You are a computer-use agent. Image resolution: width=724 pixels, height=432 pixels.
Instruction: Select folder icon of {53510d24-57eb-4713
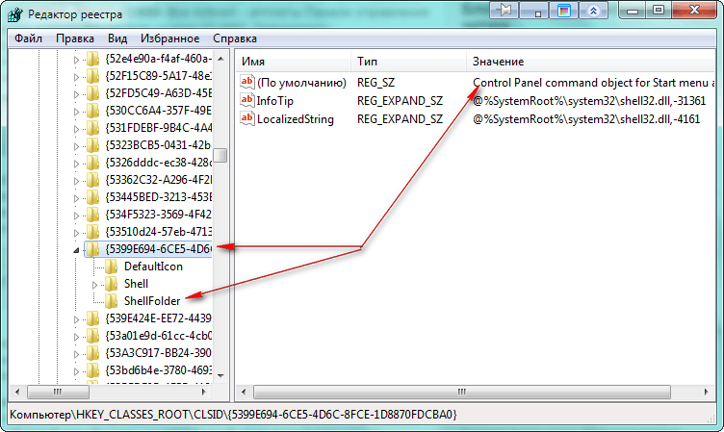pyautogui.click(x=92, y=232)
